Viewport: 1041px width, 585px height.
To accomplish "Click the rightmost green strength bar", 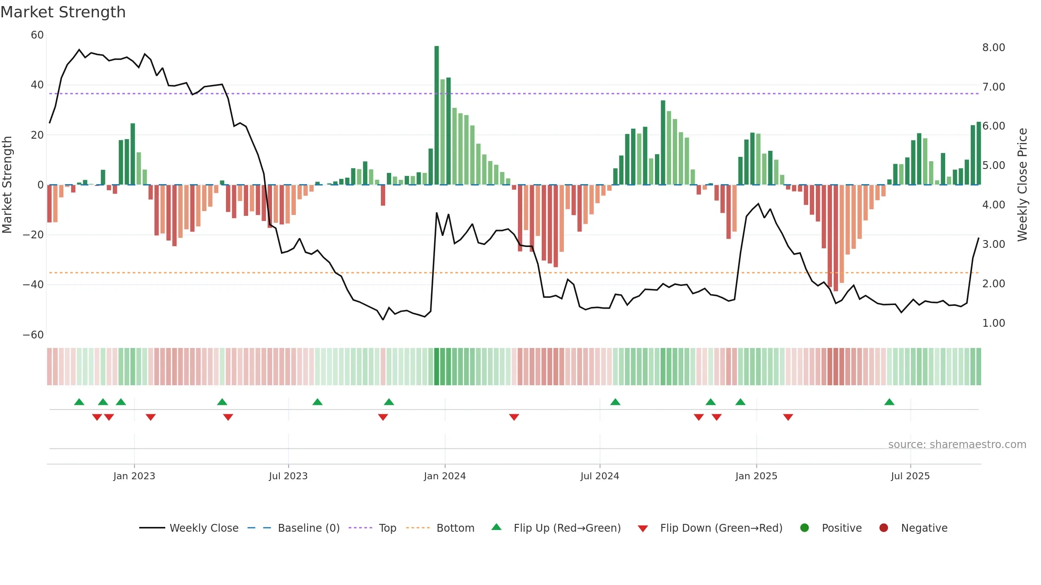I will pyautogui.click(x=979, y=153).
